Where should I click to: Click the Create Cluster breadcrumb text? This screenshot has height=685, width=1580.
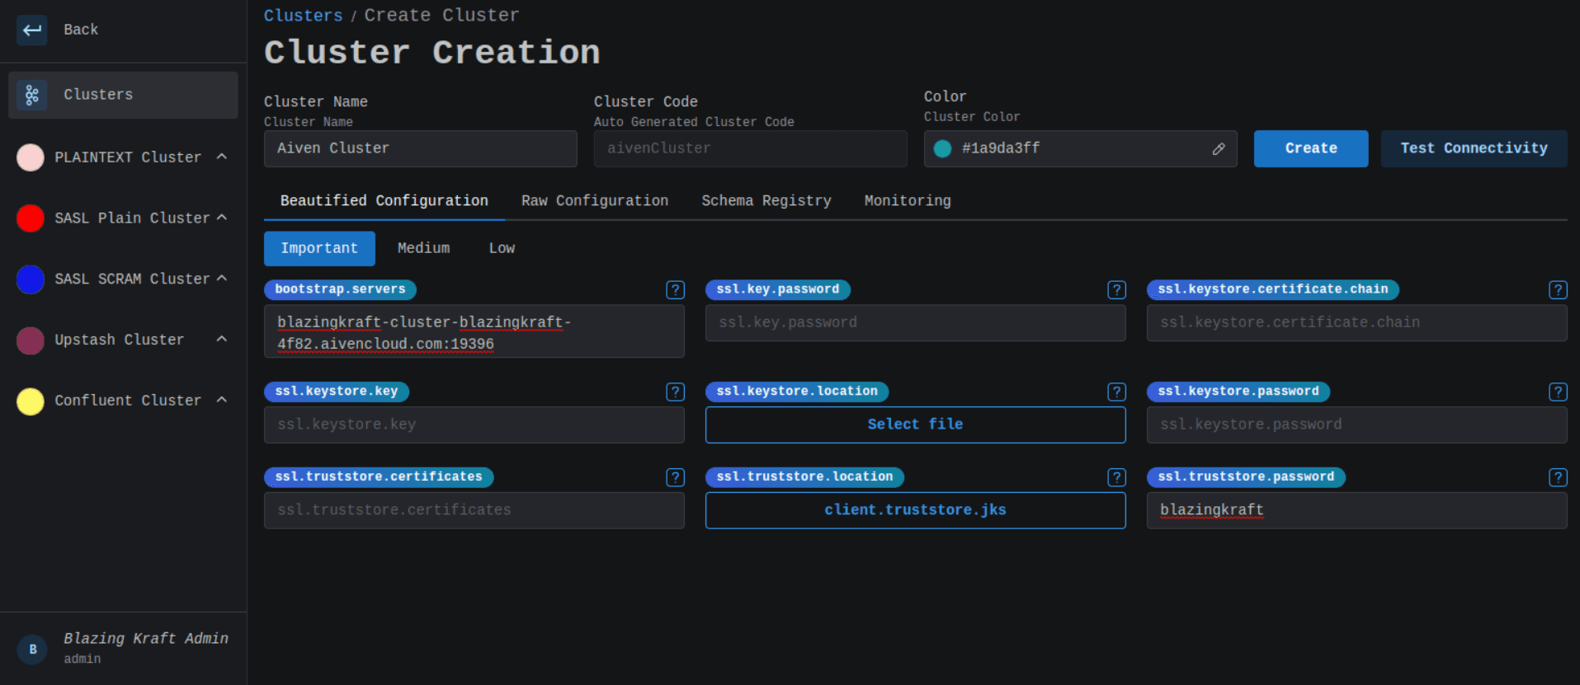click(441, 16)
